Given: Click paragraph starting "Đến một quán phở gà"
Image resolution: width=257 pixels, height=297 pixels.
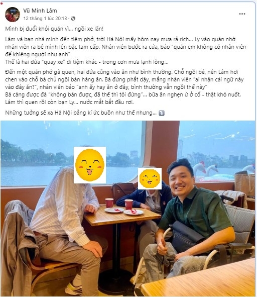Looking at the screenshot, I should click(123, 87).
